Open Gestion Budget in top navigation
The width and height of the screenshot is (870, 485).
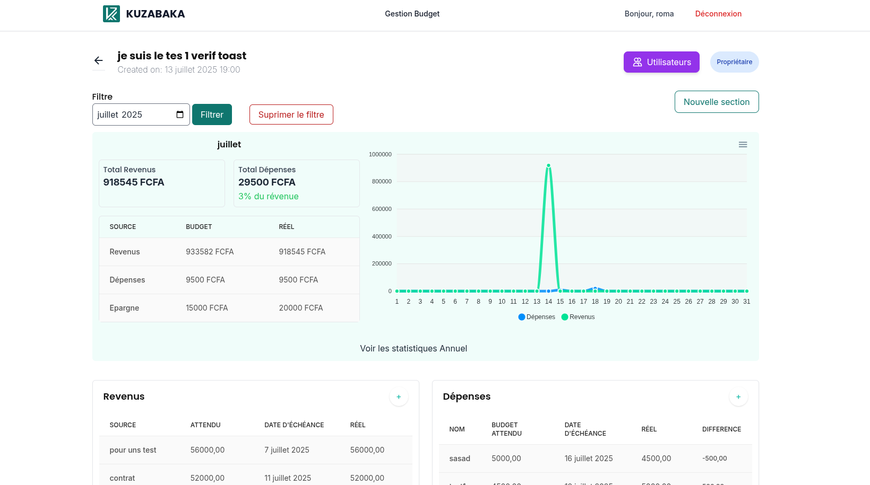pos(412,14)
